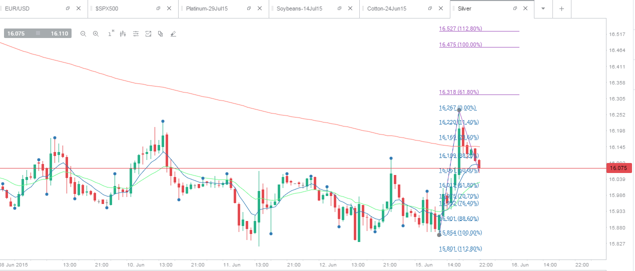635x271 pixels.
Task: Click the overlay copy chart icon
Action: [160, 34]
